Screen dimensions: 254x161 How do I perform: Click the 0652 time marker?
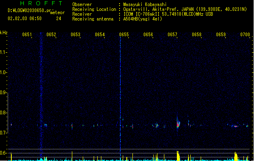pos(51,35)
